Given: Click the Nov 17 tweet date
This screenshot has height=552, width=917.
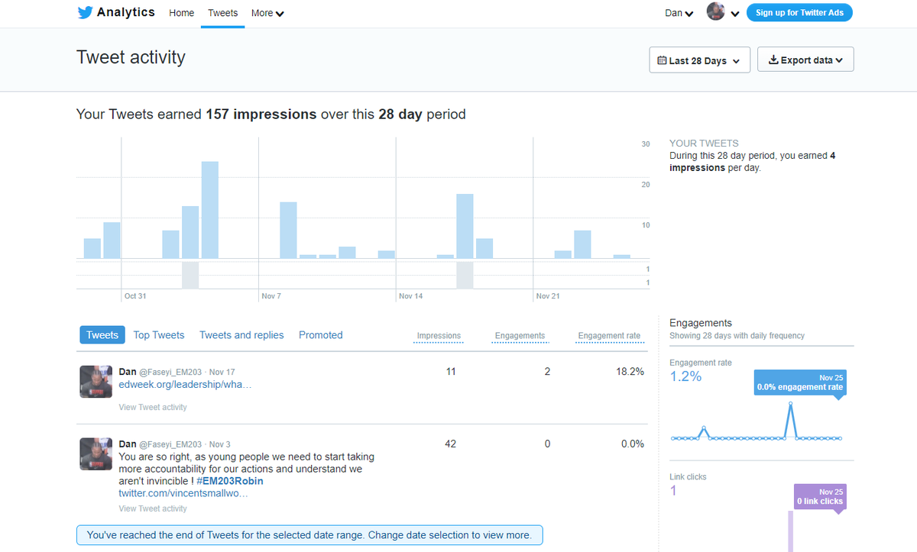Looking at the screenshot, I should tap(222, 372).
